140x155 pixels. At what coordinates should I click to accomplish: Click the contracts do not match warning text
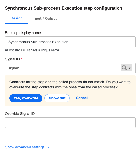pos(70,85)
